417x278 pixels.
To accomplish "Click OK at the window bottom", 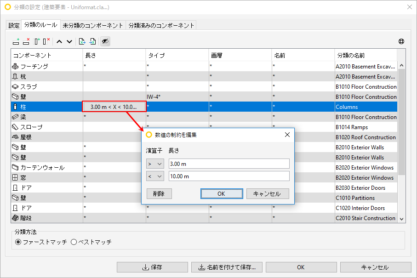I will click(x=301, y=267).
